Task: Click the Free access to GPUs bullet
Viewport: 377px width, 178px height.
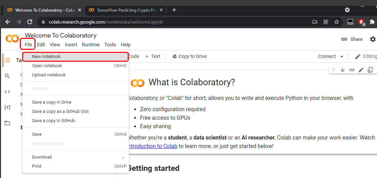Action: pyautogui.click(x=165, y=118)
